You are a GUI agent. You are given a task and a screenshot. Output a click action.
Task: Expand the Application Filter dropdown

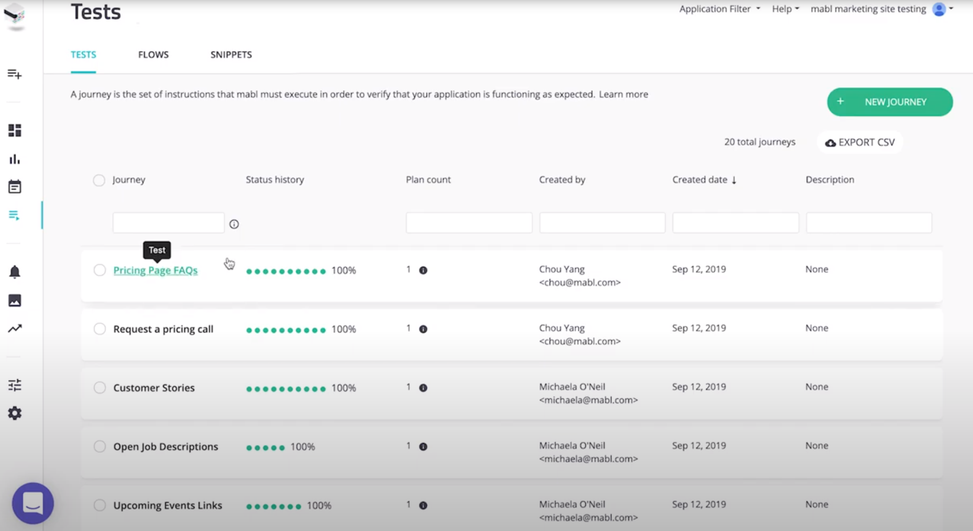(719, 9)
